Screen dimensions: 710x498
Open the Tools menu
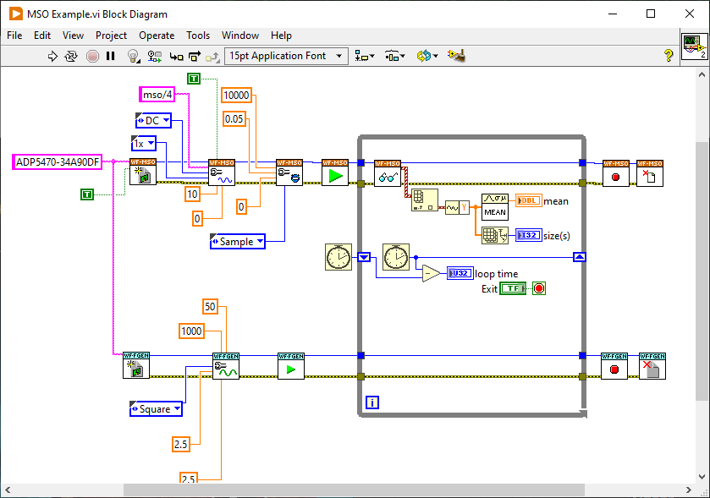click(x=198, y=36)
